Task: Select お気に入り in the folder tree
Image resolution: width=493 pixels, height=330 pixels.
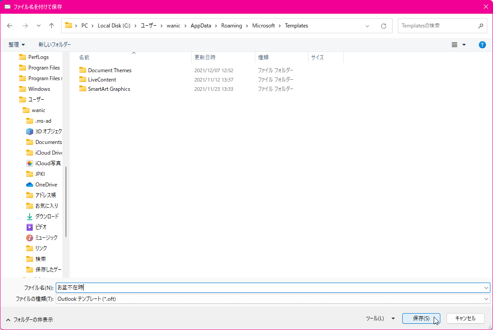Action: point(46,206)
